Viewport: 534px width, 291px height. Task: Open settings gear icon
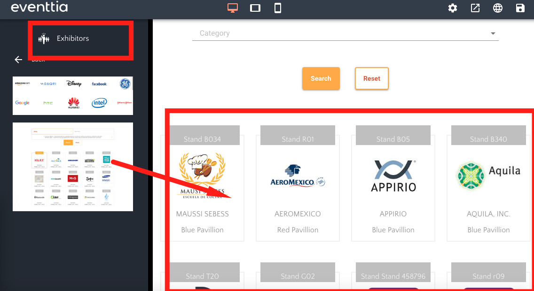pos(453,8)
